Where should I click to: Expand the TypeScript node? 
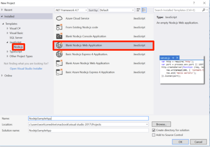pyautogui.click(x=7, y=52)
